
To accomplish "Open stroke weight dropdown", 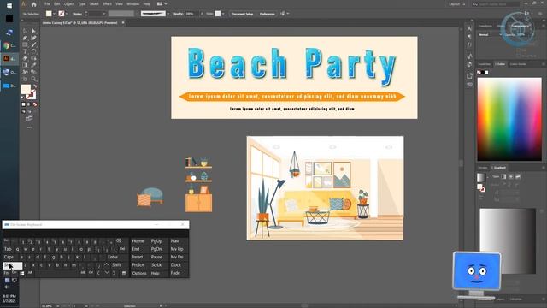I will [103, 14].
